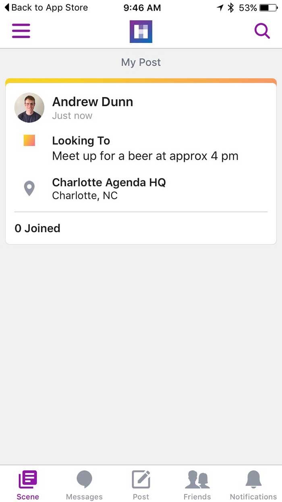Screen dimensions: 282x502
Task: Tap Andrew Dunn's name
Action: point(92,102)
